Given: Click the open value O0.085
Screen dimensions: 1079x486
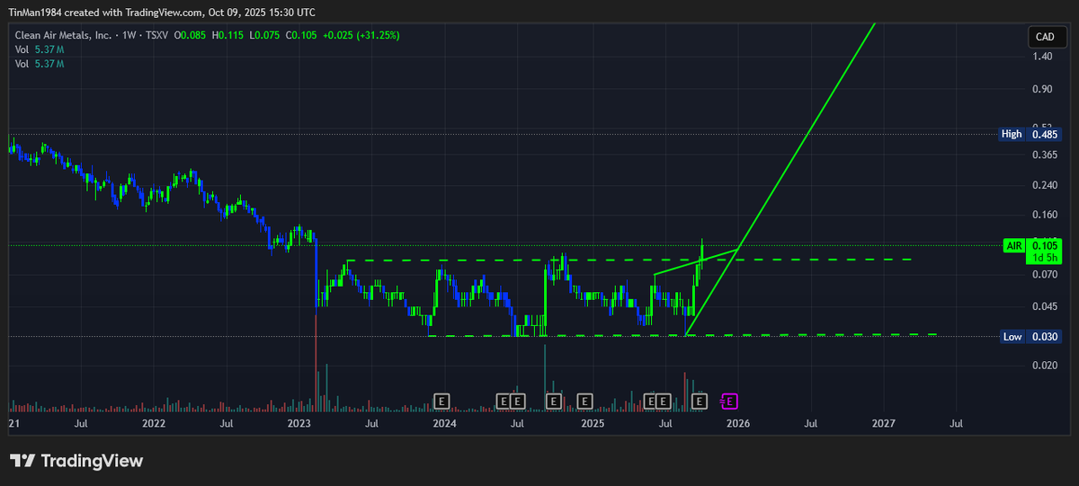Looking at the screenshot, I should (x=192, y=35).
